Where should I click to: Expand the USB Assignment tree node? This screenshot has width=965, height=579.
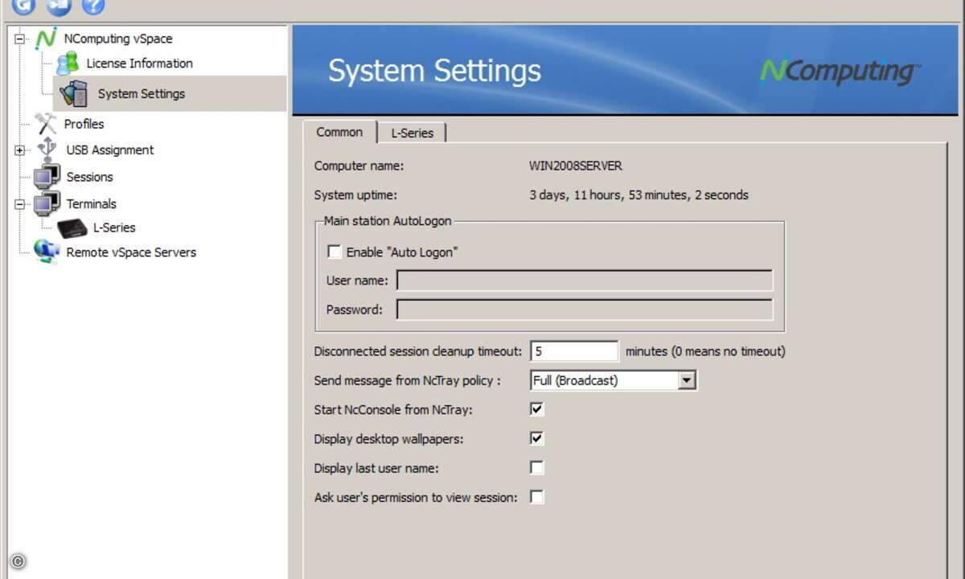click(x=20, y=150)
